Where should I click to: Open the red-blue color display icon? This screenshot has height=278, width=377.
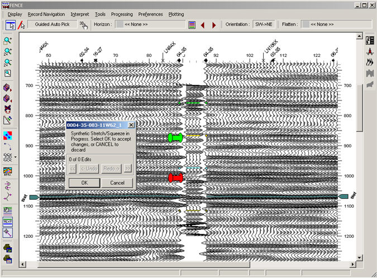pyautogui.click(x=8, y=136)
